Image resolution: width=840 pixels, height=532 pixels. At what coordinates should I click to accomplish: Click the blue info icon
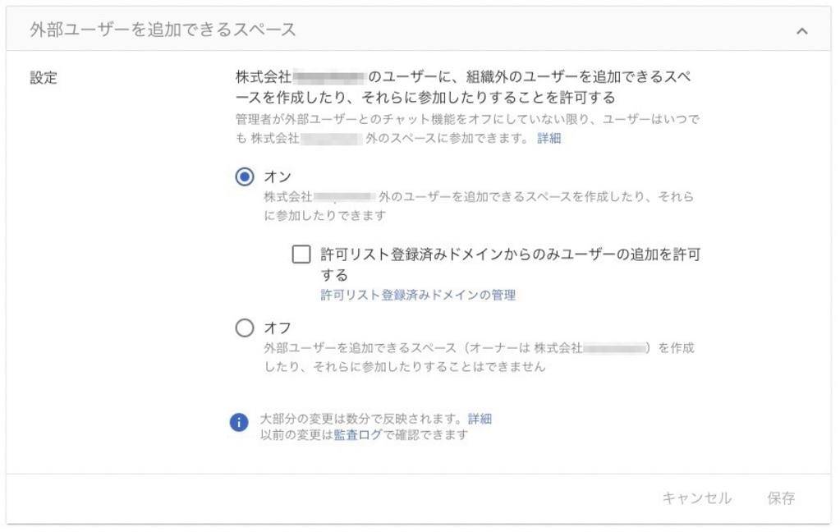click(x=239, y=423)
